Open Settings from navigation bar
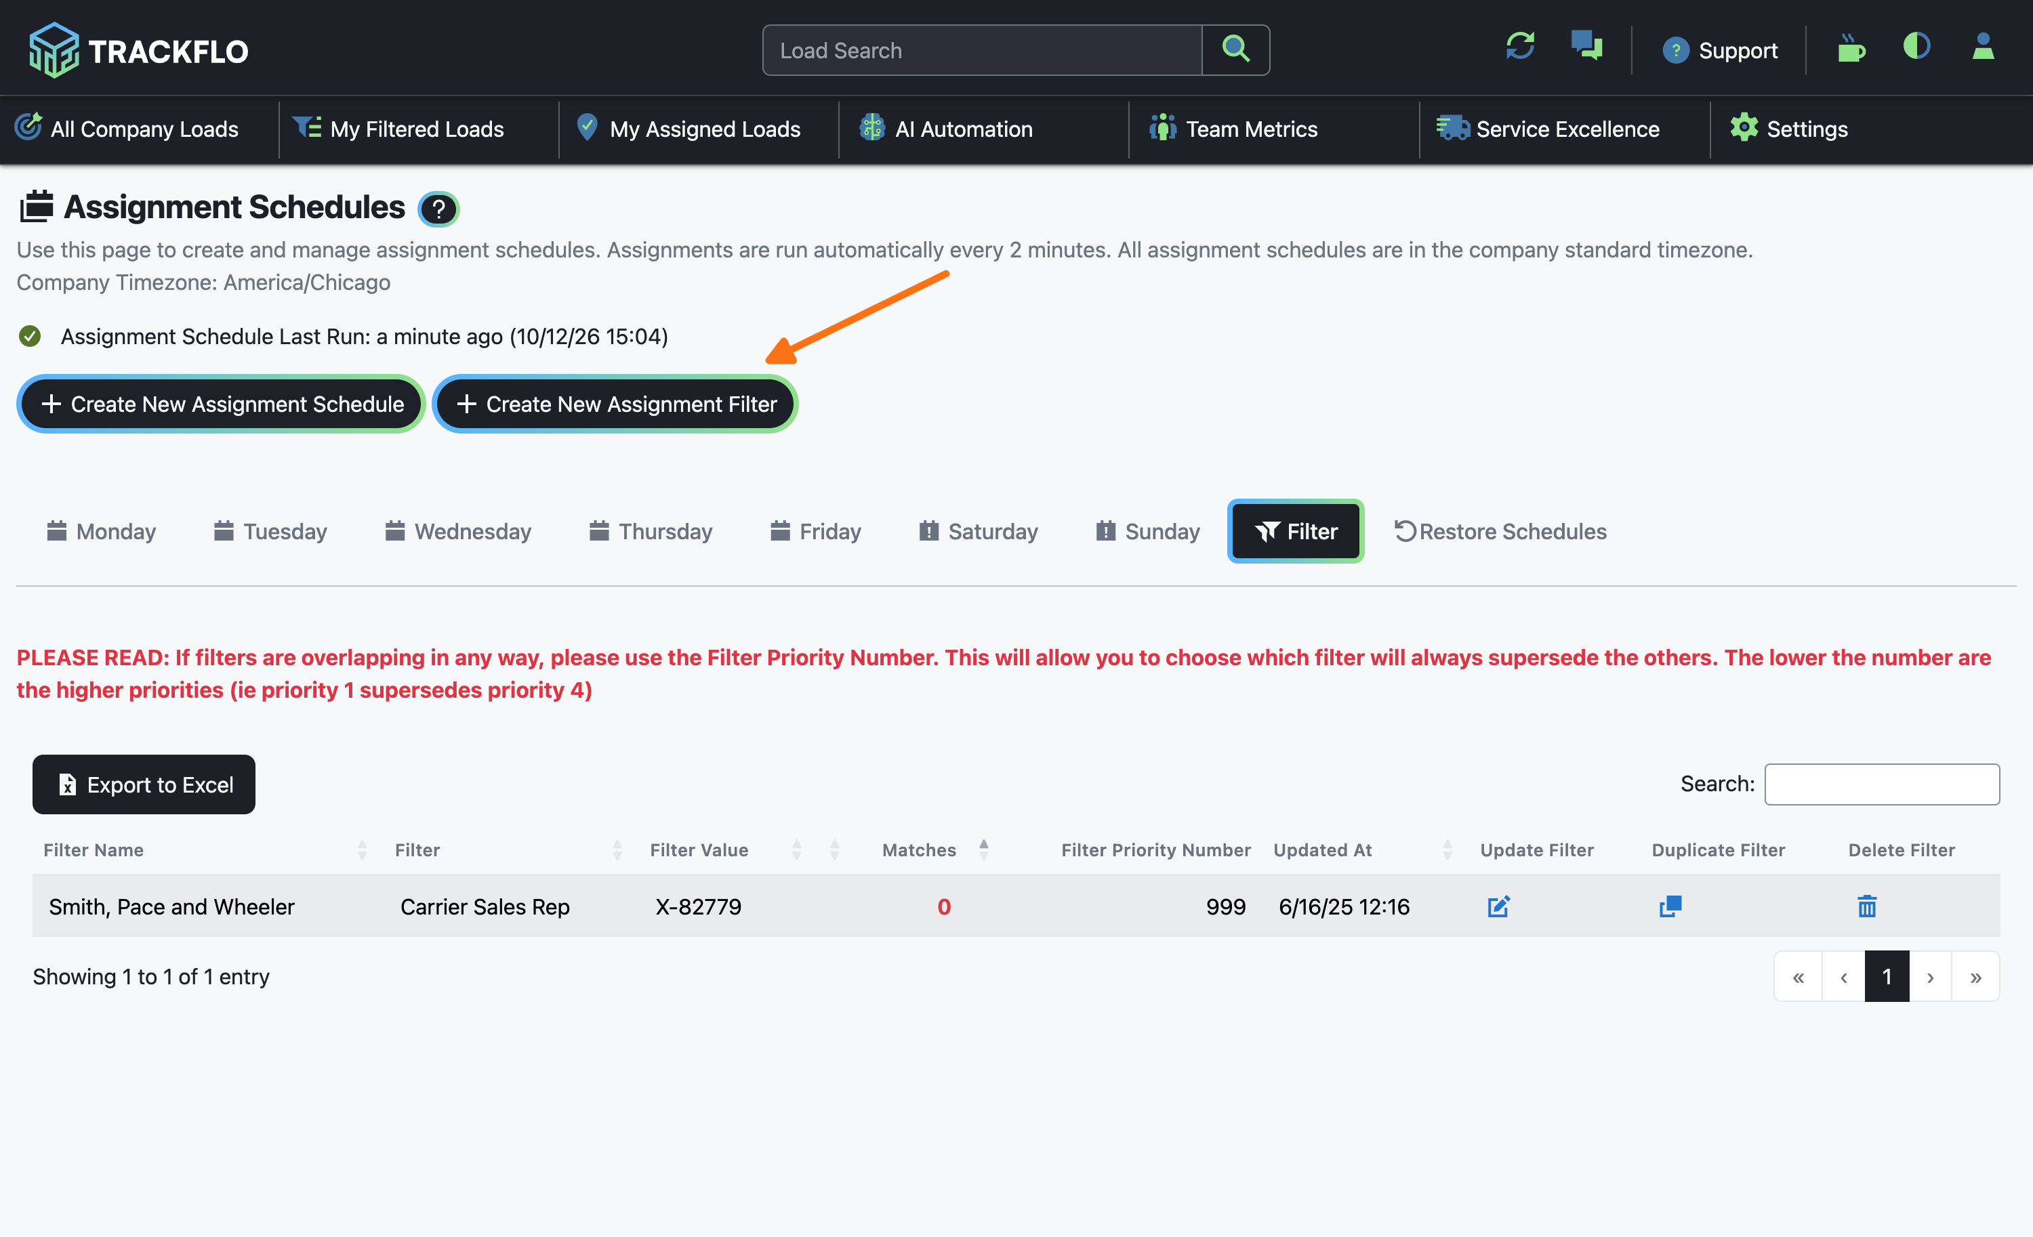 1789,129
